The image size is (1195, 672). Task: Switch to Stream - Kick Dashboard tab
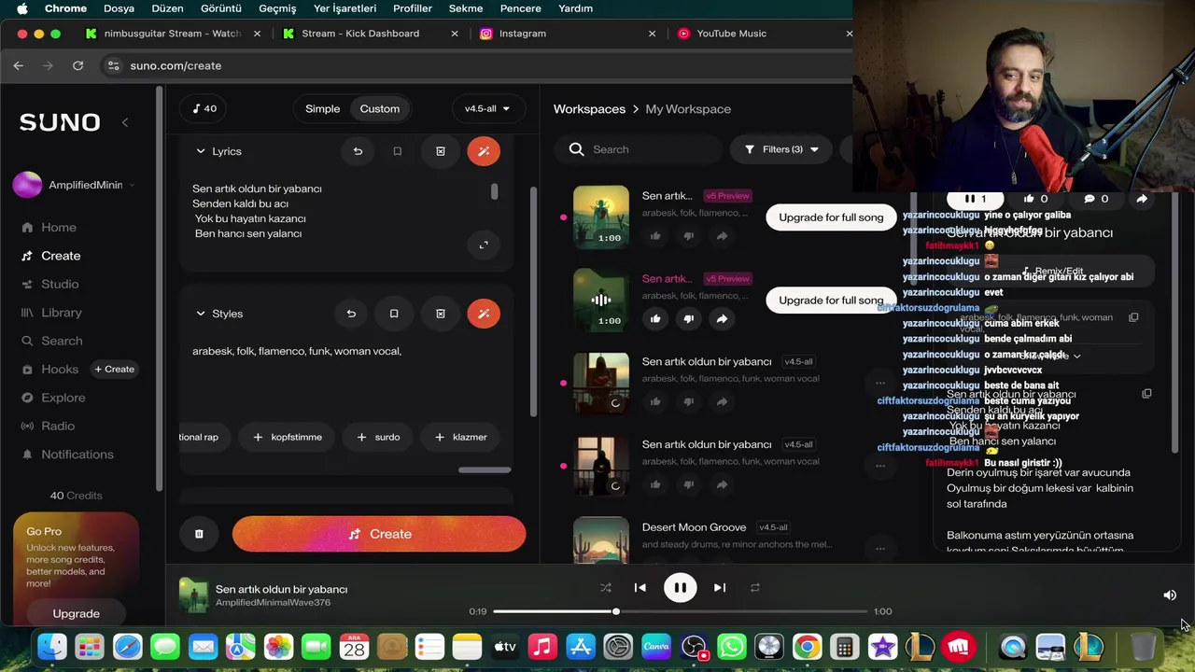pos(371,34)
